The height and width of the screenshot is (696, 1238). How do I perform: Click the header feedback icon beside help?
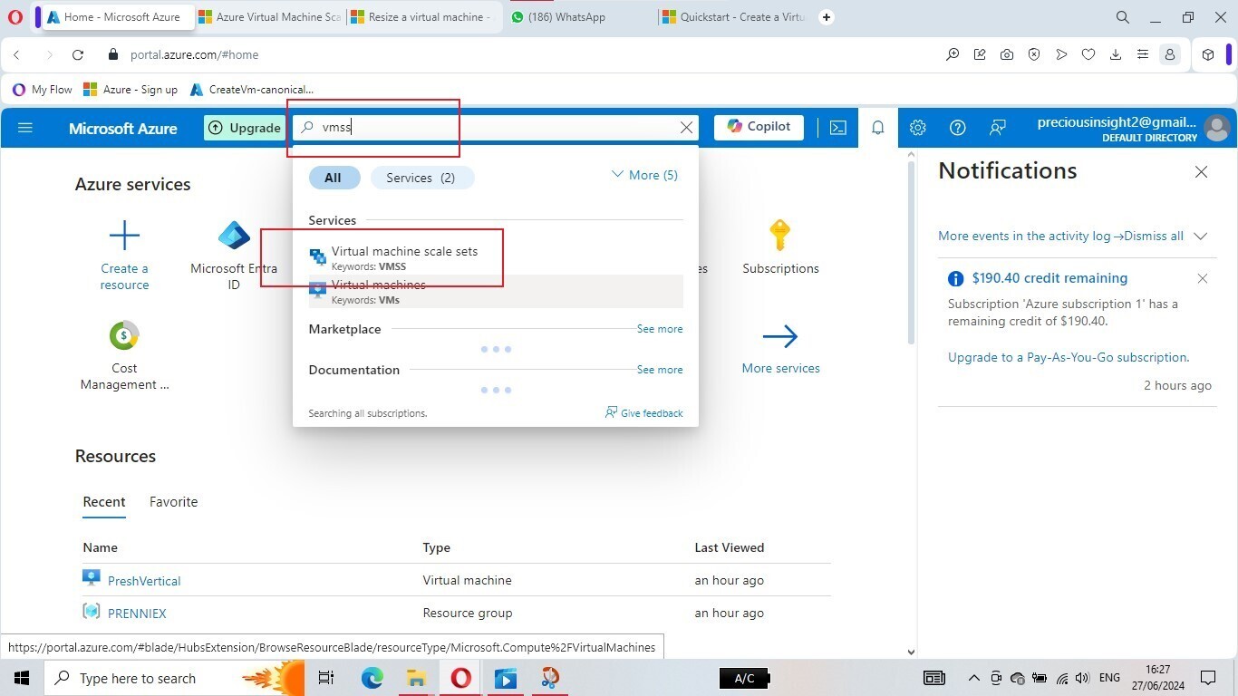click(x=997, y=128)
